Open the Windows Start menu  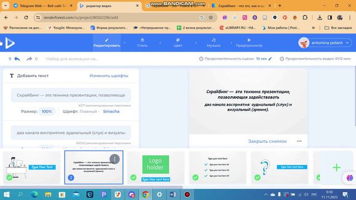tap(7, 194)
